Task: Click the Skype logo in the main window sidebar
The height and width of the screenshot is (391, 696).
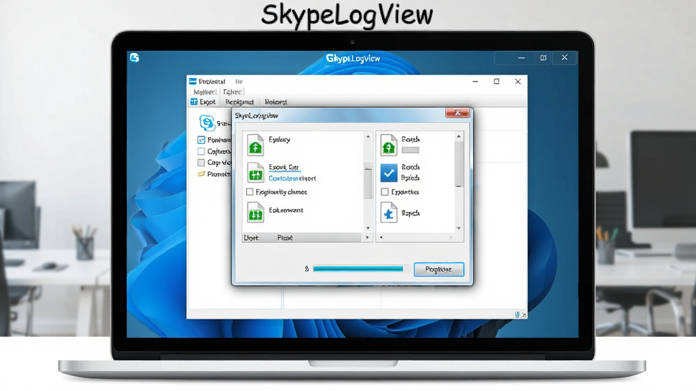Action: point(207,122)
